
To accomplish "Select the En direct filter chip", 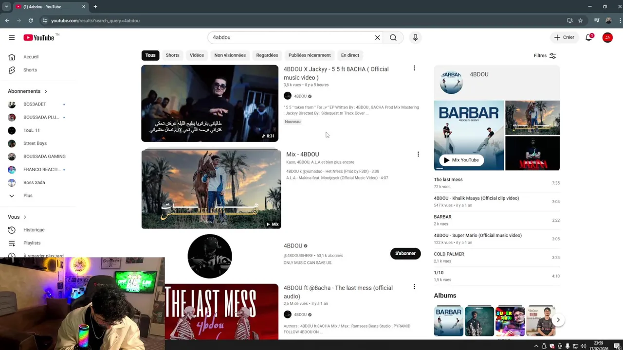I will click(x=350, y=55).
